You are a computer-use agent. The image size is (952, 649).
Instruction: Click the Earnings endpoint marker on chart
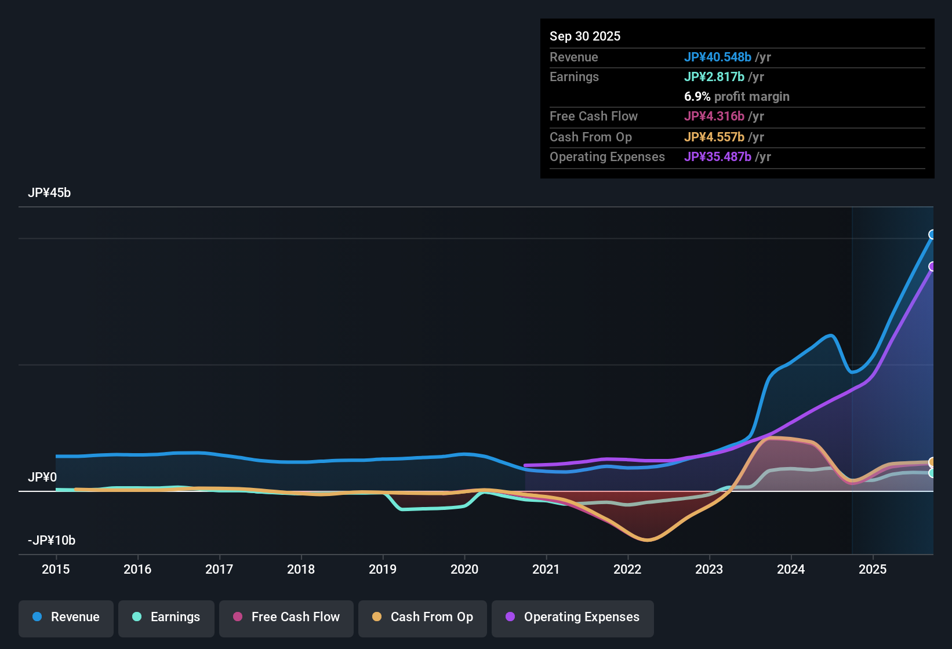tap(932, 473)
